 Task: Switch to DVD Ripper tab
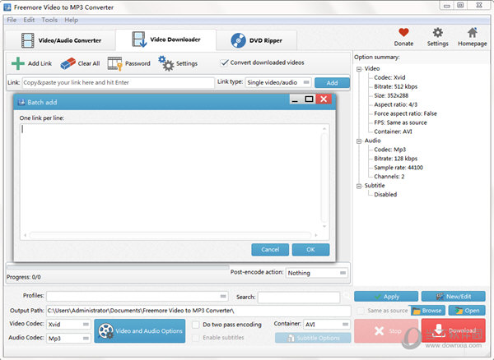coord(256,40)
